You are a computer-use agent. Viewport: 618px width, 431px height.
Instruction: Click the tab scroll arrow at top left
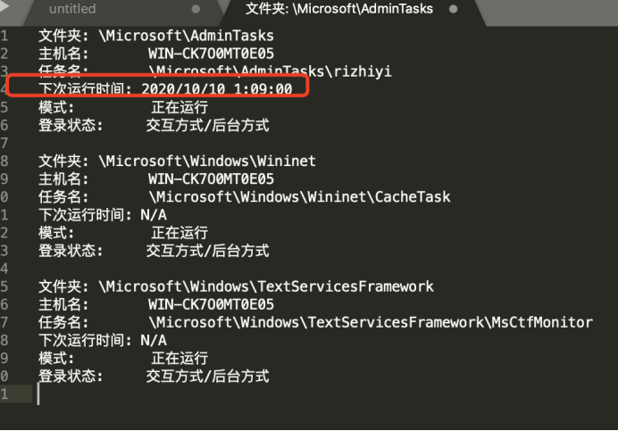4,7
